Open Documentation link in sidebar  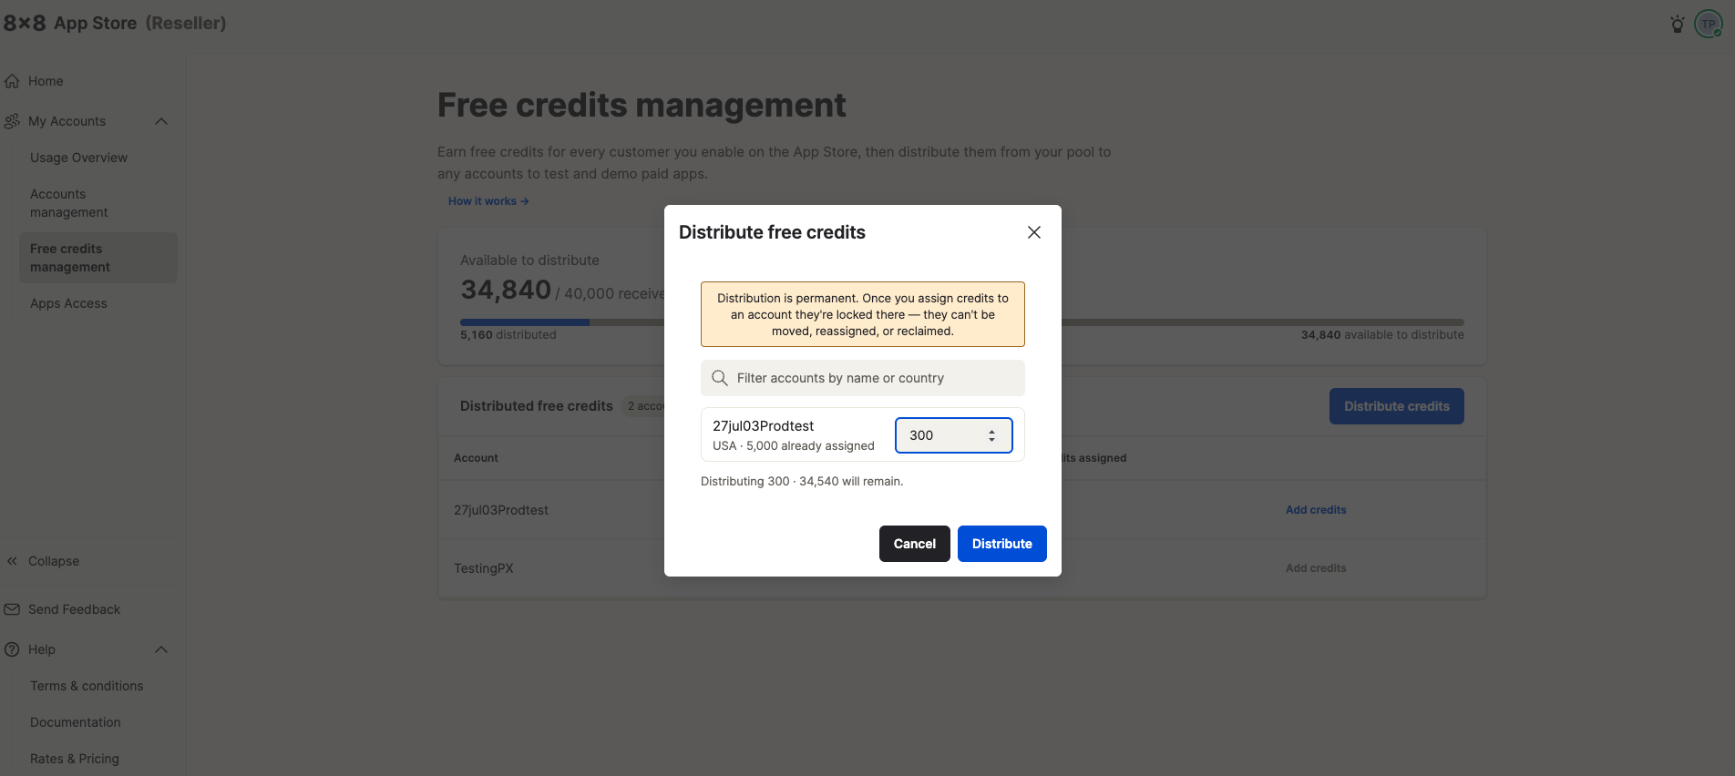coord(76,722)
